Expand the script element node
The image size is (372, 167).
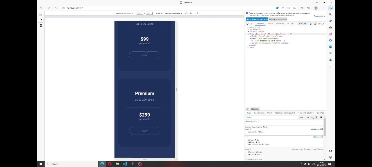point(250,43)
